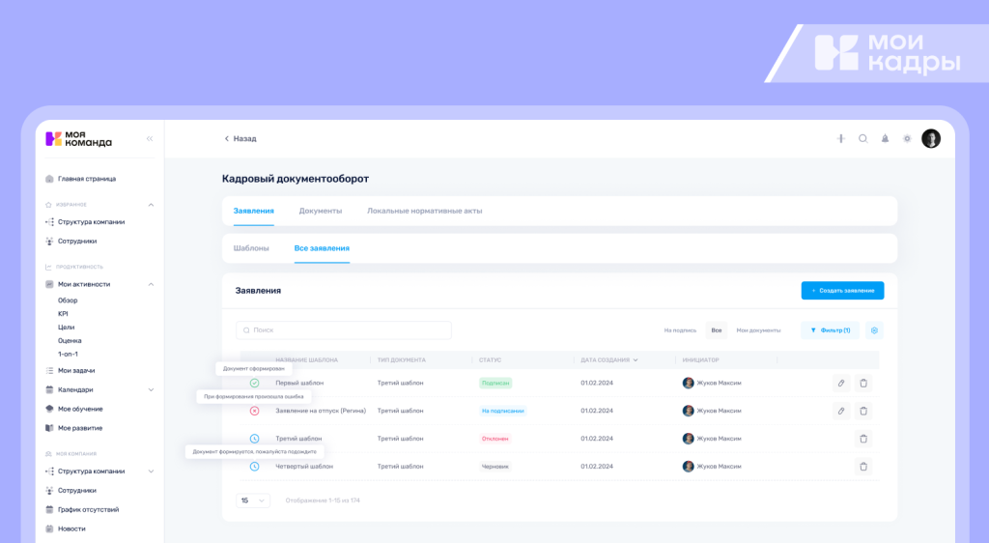989x543 pixels.
Task: Switch to the Документы tab
Action: pos(320,211)
